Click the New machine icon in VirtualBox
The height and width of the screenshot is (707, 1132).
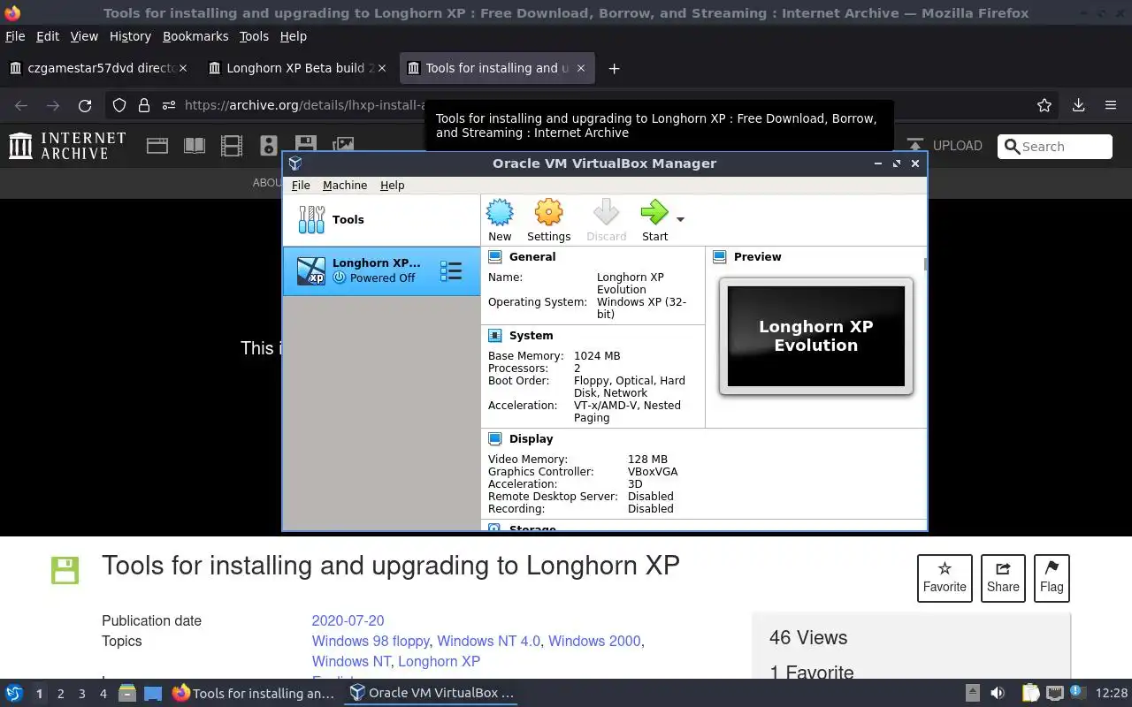(500, 220)
